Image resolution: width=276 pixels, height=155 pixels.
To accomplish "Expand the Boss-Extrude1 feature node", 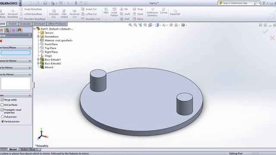I will point(38,59).
